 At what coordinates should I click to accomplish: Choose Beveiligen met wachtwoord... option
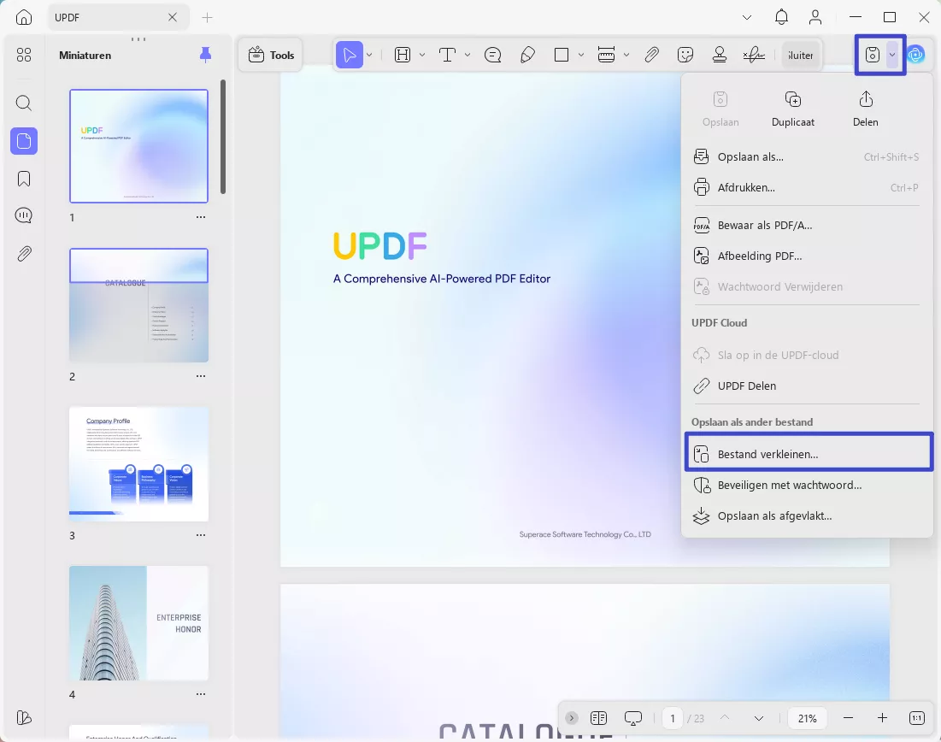[x=807, y=485]
